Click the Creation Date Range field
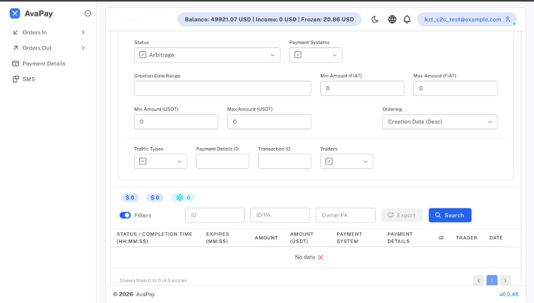The height and width of the screenshot is (303, 534). (x=222, y=89)
